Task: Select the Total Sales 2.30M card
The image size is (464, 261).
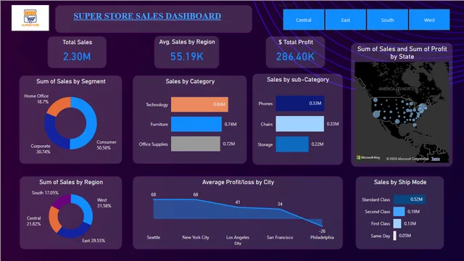Action: point(77,52)
